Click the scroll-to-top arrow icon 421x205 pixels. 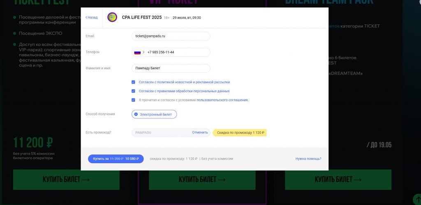(417, 200)
